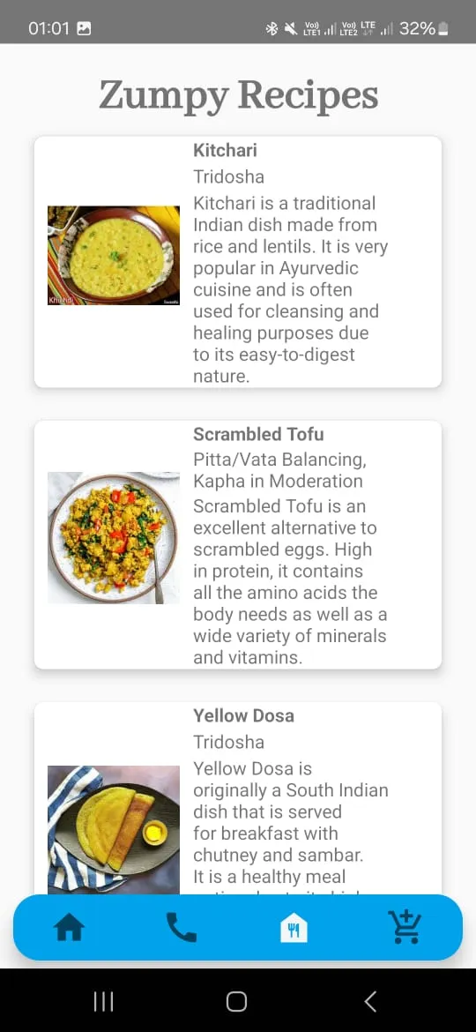Tap the Zumpy Recipes page heading

coord(239,95)
